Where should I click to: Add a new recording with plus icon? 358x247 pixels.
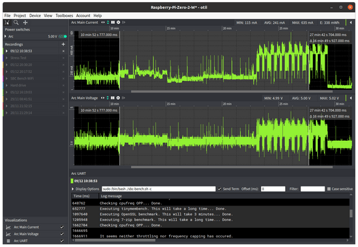pyautogui.click(x=63, y=44)
